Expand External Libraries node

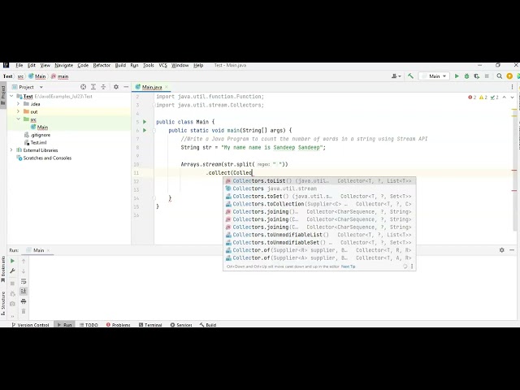pos(11,150)
